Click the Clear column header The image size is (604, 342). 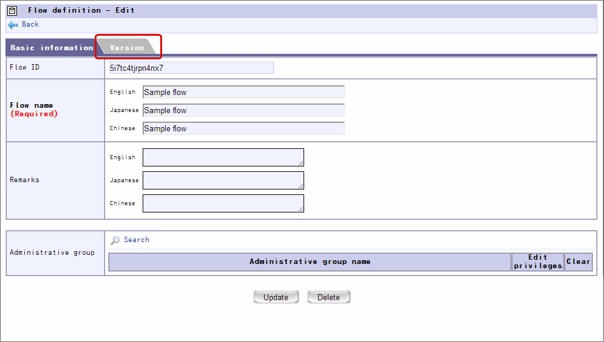578,261
